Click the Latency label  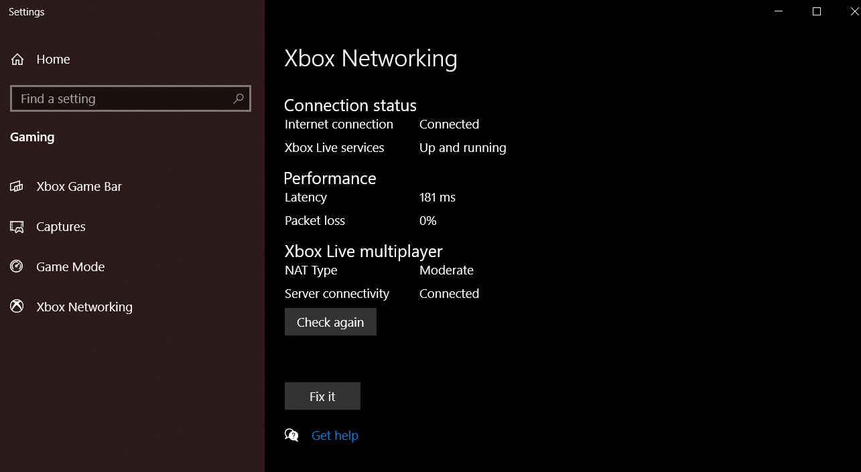pos(306,198)
